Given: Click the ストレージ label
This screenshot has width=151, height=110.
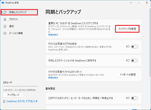Looking at the screenshot, I should [7, 83].
